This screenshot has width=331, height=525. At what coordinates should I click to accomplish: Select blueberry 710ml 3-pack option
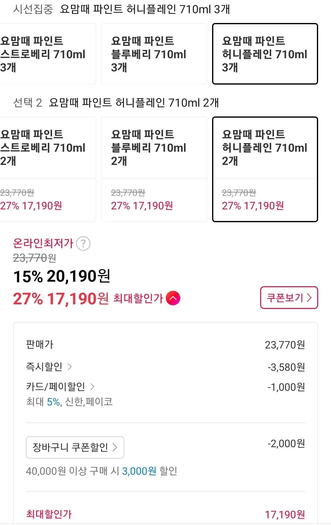(154, 54)
